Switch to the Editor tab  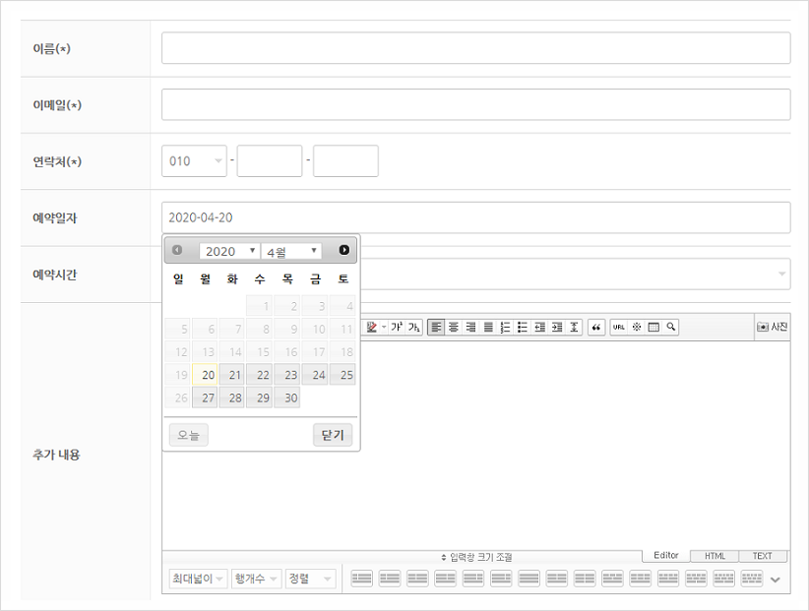click(x=665, y=555)
